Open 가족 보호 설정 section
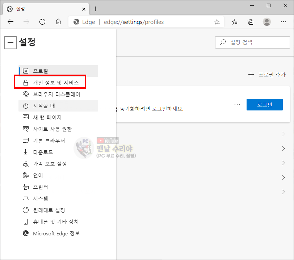Image resolution: width=294 pixels, height=260 pixels. pos(58,164)
